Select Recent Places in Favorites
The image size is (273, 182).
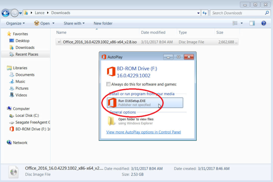[27, 54]
